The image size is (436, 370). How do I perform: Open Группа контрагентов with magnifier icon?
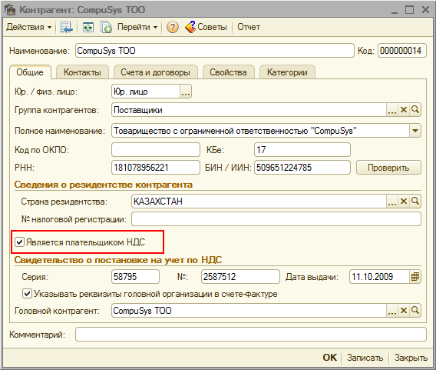(415, 110)
